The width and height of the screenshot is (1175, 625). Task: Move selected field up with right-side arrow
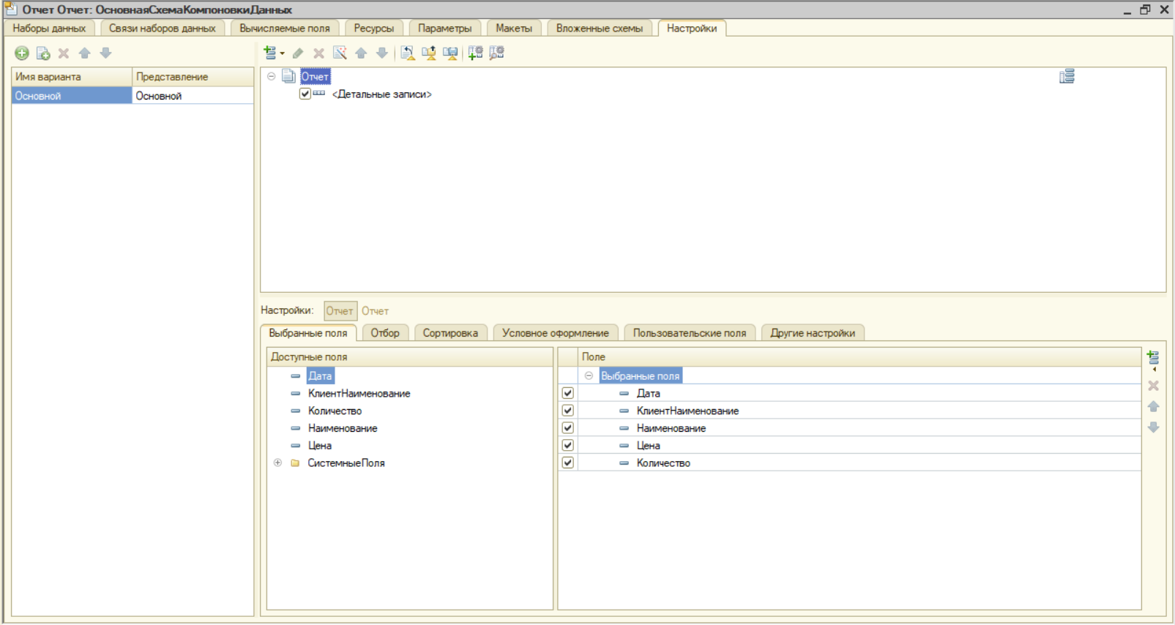tap(1153, 406)
